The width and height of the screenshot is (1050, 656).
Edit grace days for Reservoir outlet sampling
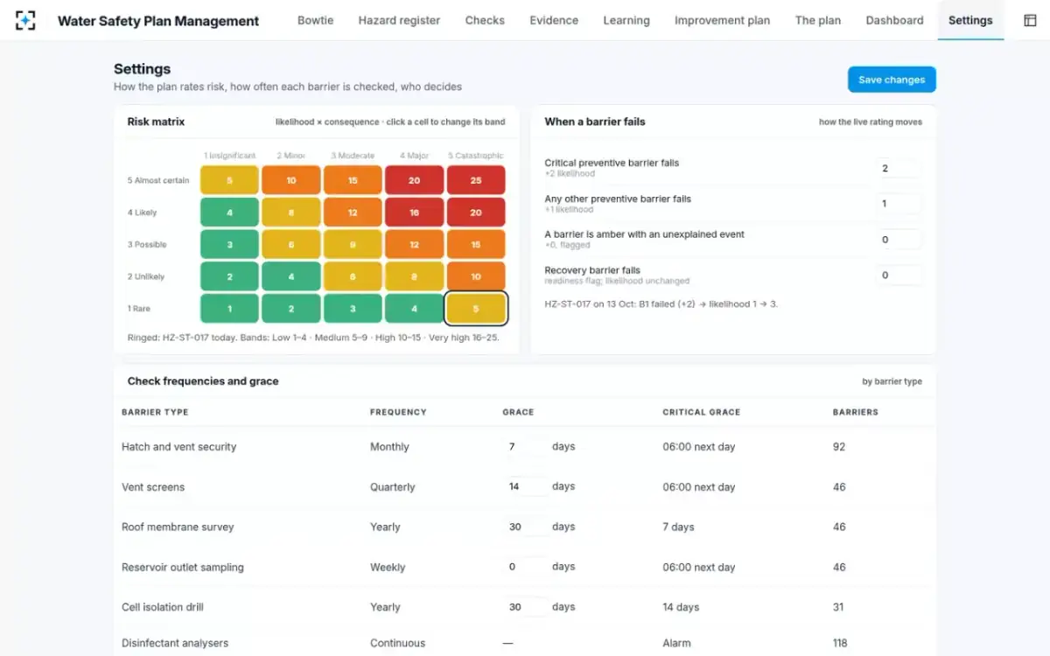click(526, 567)
